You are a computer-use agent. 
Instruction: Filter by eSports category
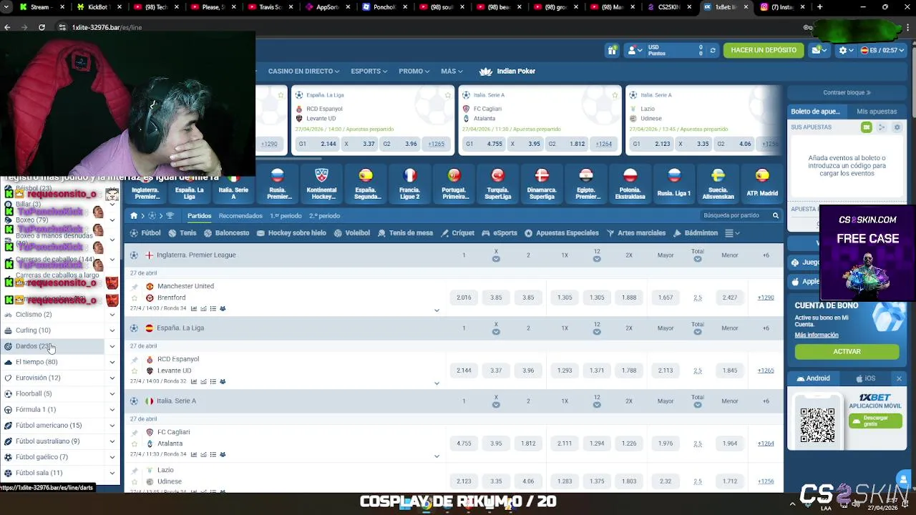click(x=500, y=233)
